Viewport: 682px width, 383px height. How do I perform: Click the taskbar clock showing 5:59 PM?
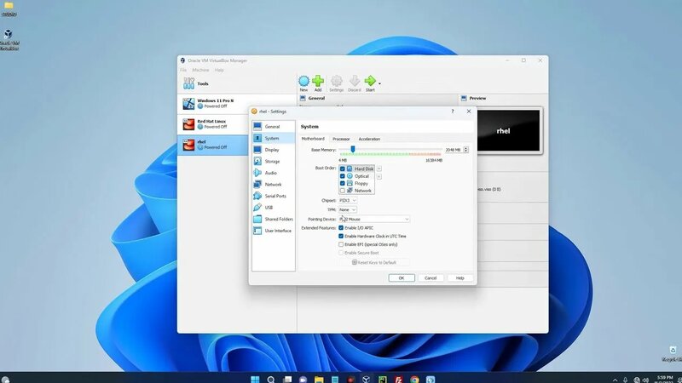[x=665, y=380]
